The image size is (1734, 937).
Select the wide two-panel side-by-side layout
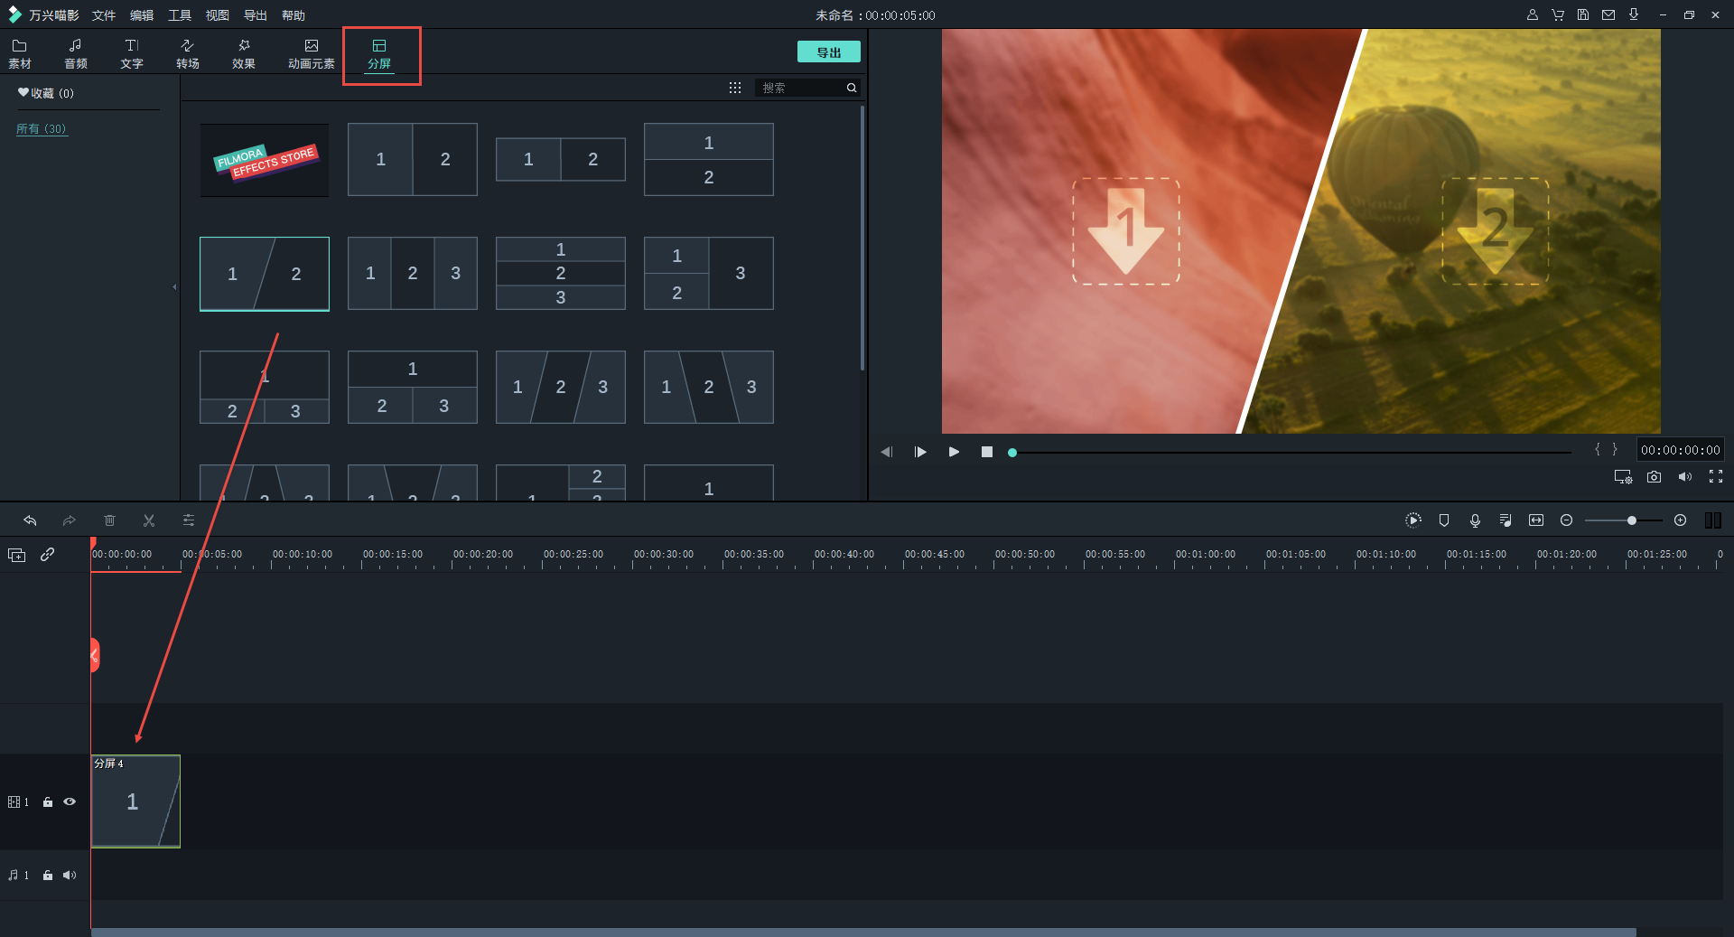pos(561,160)
